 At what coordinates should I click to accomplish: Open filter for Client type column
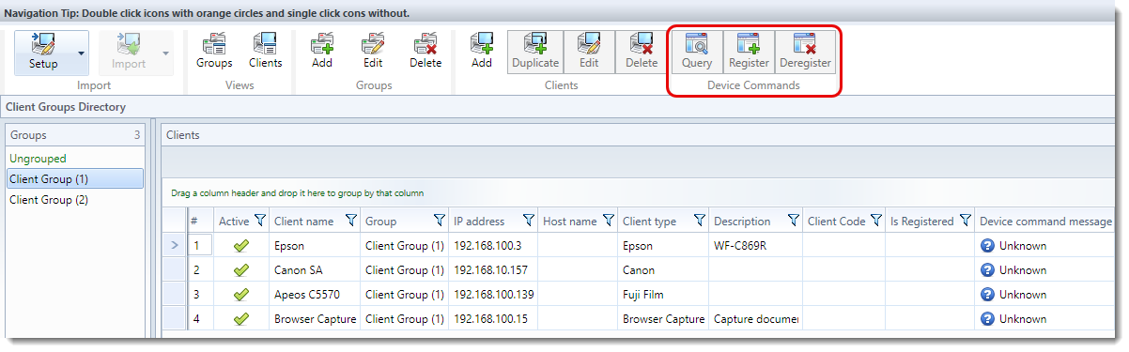click(700, 221)
